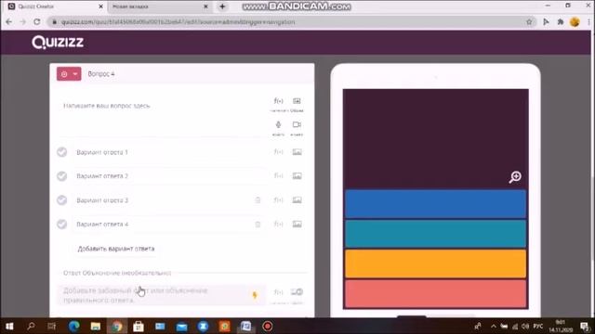Go back in browser history
The image size is (595, 334).
pos(8,22)
